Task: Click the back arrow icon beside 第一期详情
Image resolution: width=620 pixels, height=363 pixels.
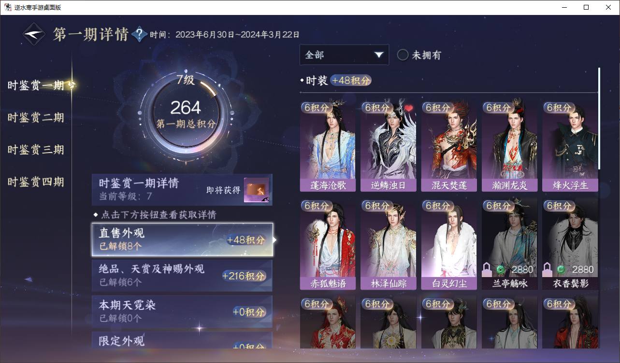Action: pos(34,34)
